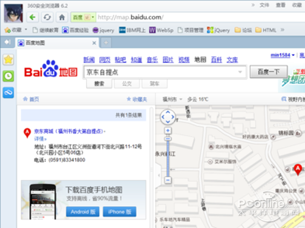Click the 视野内搜索 magnifier icon
Screen dimensions: 305x228
[284, 99]
